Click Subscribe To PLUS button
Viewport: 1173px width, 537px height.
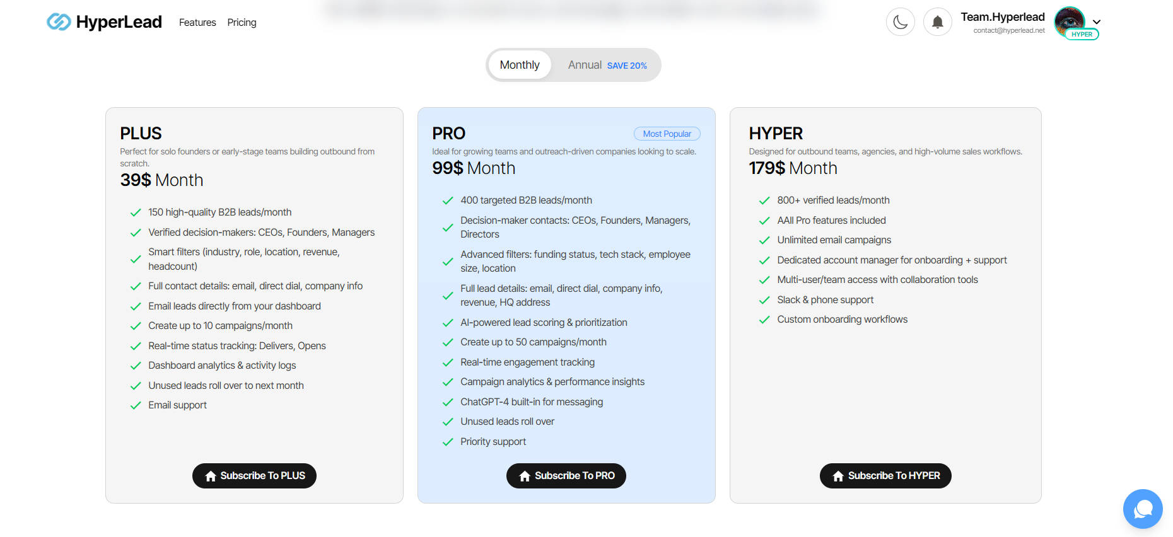point(254,476)
